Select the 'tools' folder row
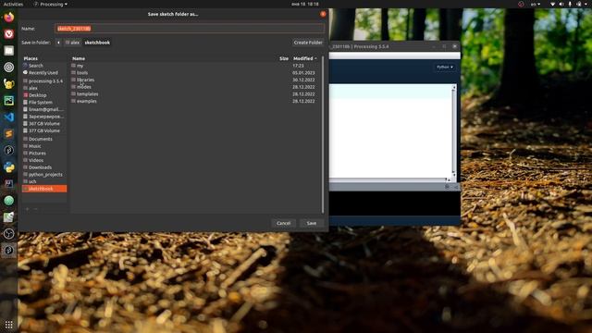592x333 pixels. coord(195,73)
